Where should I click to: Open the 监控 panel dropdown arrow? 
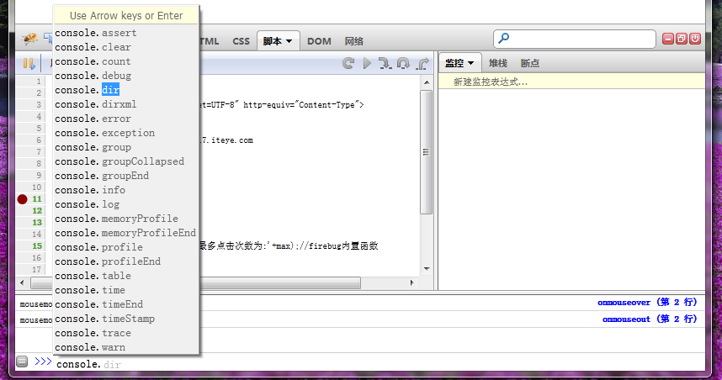470,64
